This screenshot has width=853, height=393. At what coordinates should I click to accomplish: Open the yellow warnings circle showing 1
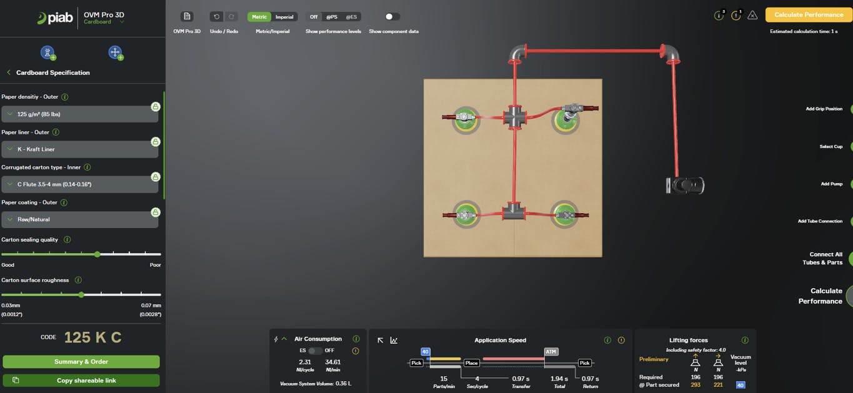[736, 16]
